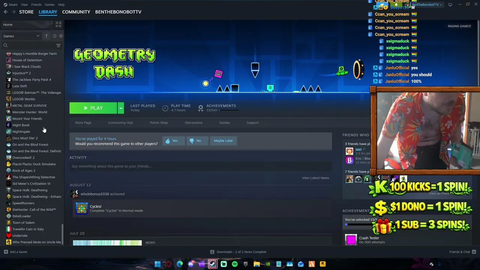The height and width of the screenshot is (270, 480).
Task: Open the Play button dropdown arrow
Action: tap(120, 108)
